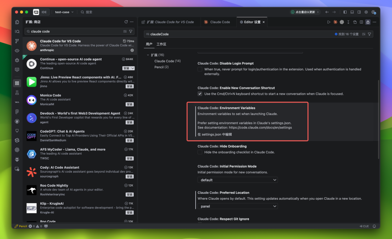Collapse the 扩展 (16) tree node

(148, 55)
